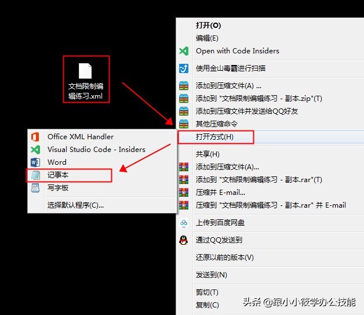Click Visual Studio Code - Insiders submenu icon
This screenshot has width=364, height=315.
pyautogui.click(x=35, y=150)
